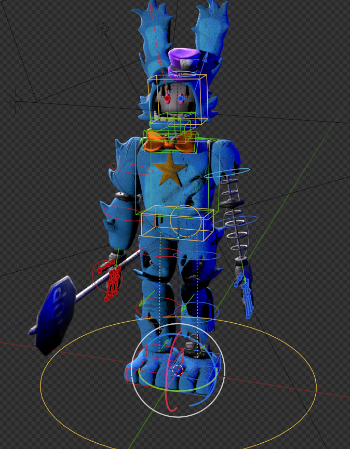Select the sun lamp object

[15, 101]
